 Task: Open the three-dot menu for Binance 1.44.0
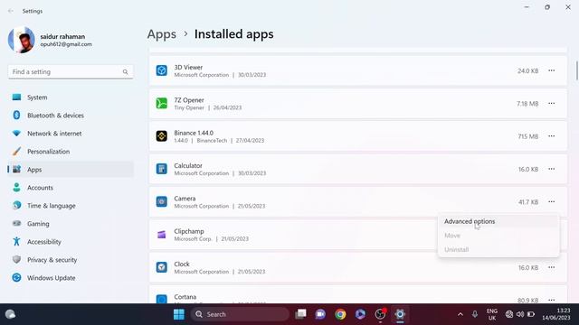click(551, 136)
